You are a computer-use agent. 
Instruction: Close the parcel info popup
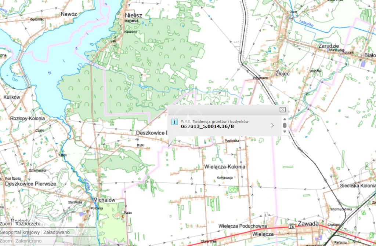tap(282, 110)
